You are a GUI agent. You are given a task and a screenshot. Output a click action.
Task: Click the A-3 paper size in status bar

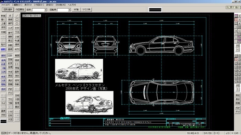(197, 133)
